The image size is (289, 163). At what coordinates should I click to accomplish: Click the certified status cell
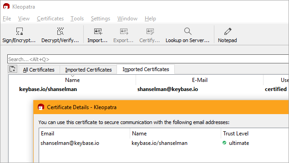point(276,89)
